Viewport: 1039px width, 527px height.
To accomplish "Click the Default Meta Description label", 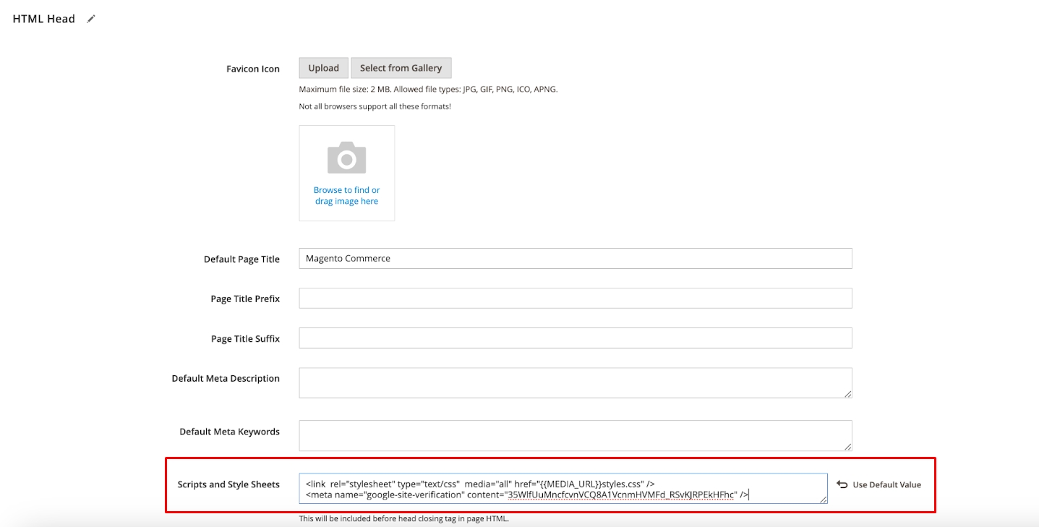I will pyautogui.click(x=226, y=379).
